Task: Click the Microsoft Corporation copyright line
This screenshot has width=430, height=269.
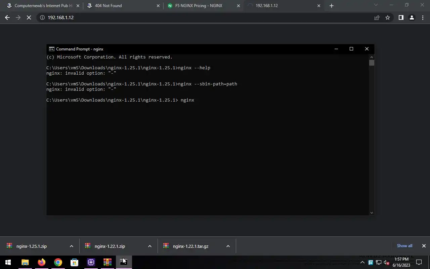Action: pyautogui.click(x=110, y=57)
